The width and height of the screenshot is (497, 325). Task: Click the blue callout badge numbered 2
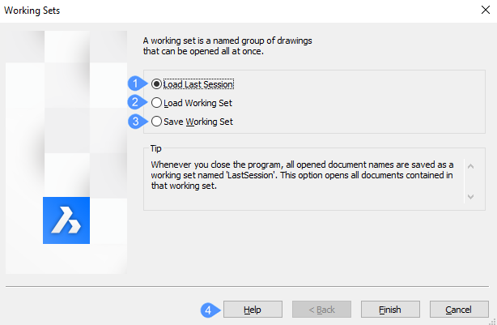[136, 102]
